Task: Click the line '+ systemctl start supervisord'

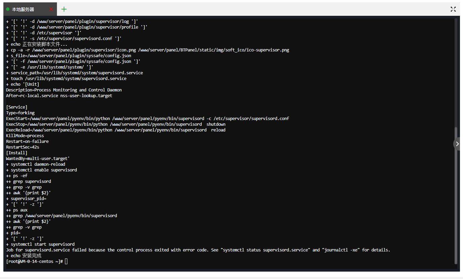Action: click(40, 244)
